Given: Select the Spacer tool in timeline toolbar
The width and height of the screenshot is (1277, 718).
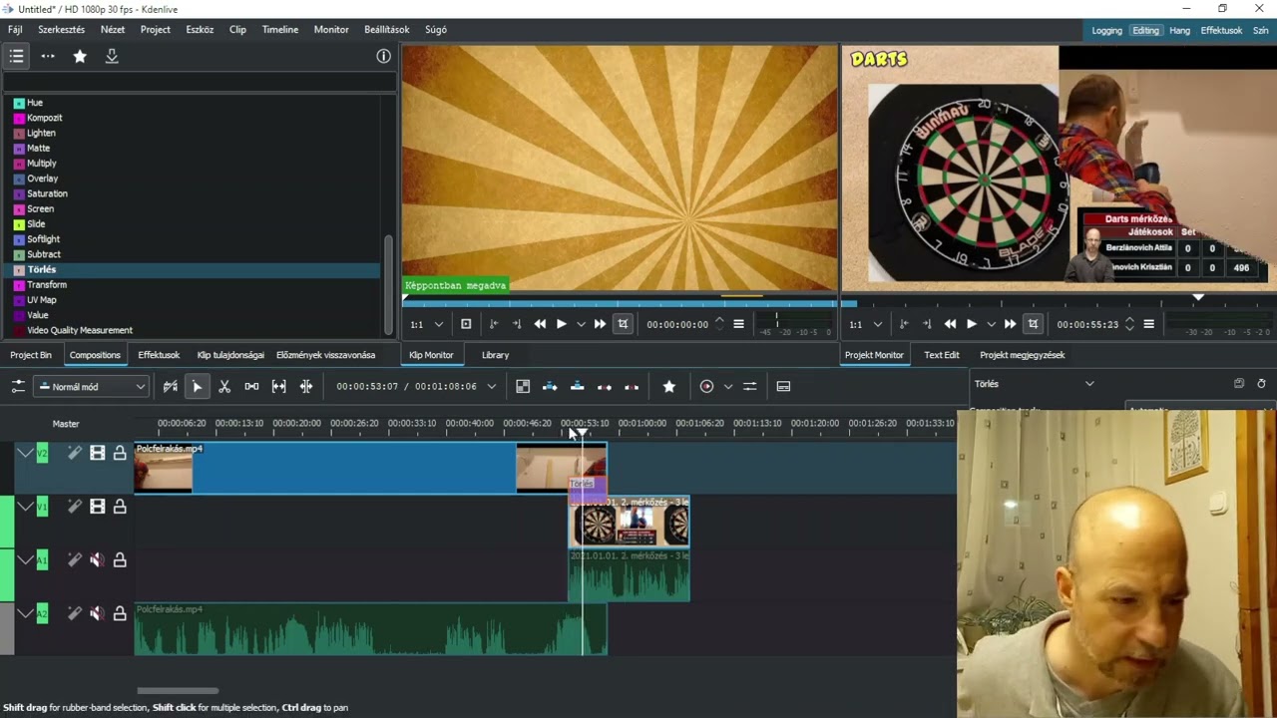Looking at the screenshot, I should point(251,387).
